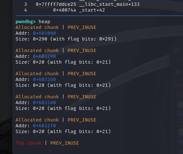Select the chunk address 0x6032d0
The height and width of the screenshot is (154, 183).
pyautogui.click(x=44, y=103)
